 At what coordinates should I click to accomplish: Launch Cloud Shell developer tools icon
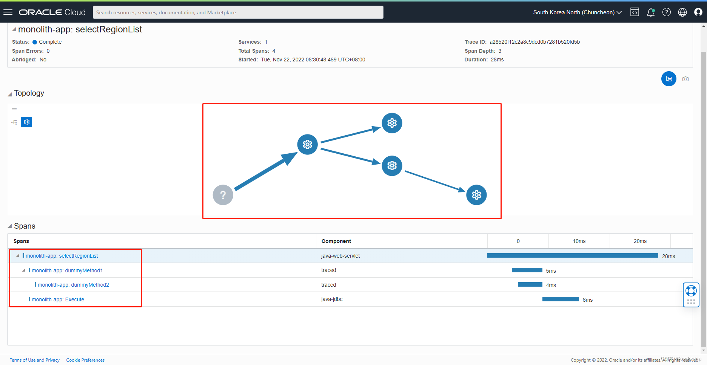pos(635,12)
